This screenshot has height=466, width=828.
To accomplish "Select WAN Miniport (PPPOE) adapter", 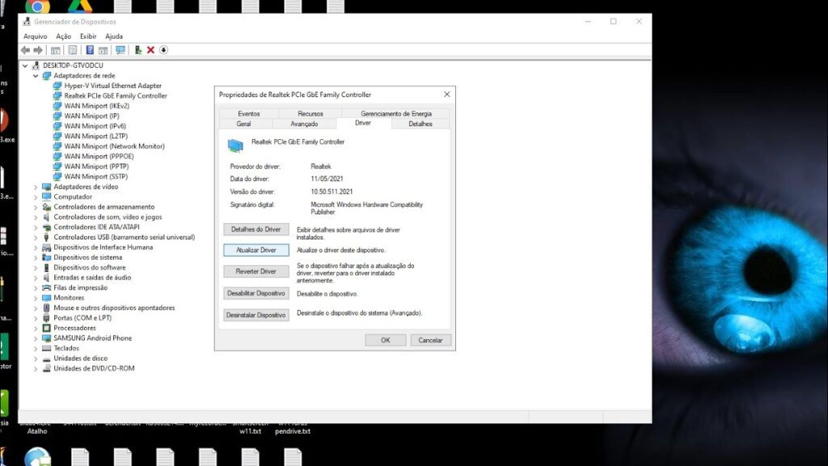I will [99, 156].
